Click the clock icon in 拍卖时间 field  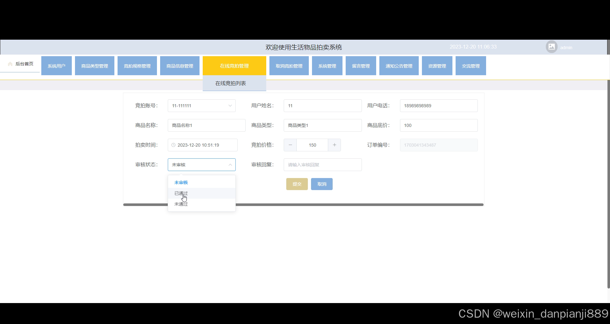tap(173, 145)
